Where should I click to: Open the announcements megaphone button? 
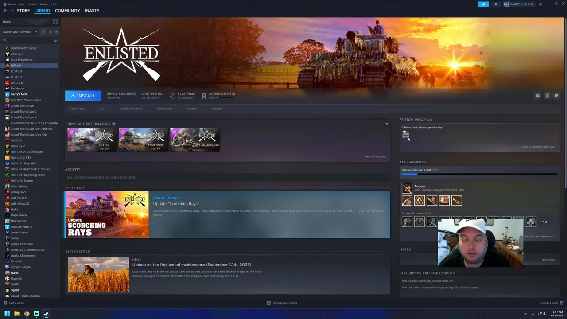point(483,4)
